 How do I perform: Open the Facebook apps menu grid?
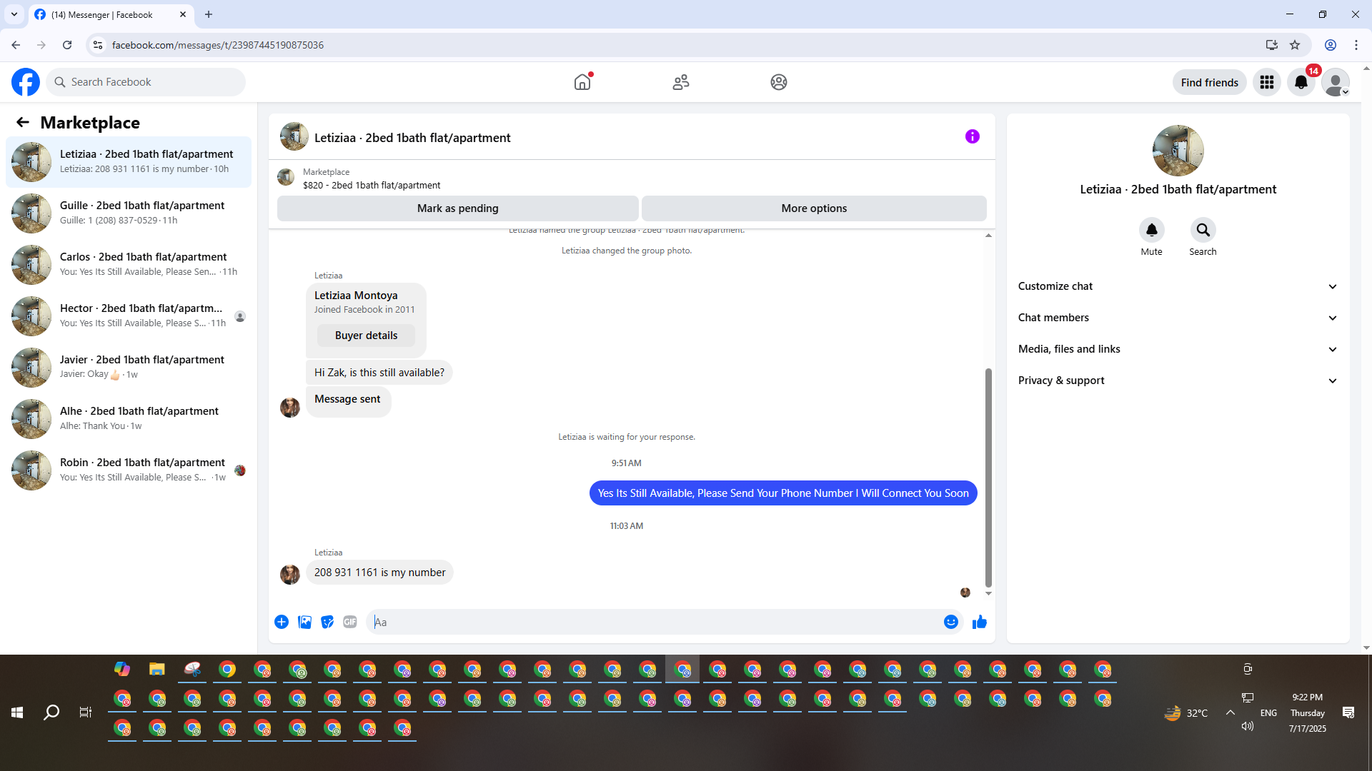click(x=1267, y=82)
